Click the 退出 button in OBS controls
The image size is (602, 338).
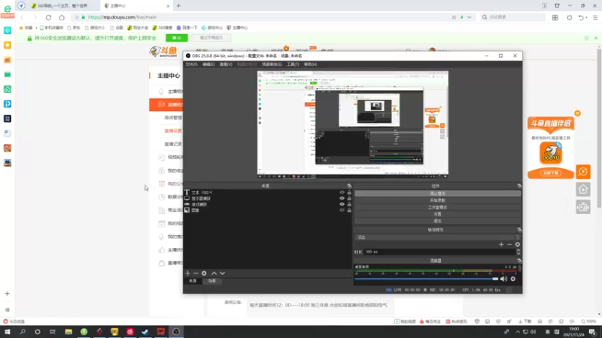(437, 221)
